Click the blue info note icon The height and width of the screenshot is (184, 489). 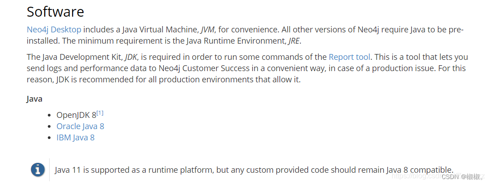(38, 170)
